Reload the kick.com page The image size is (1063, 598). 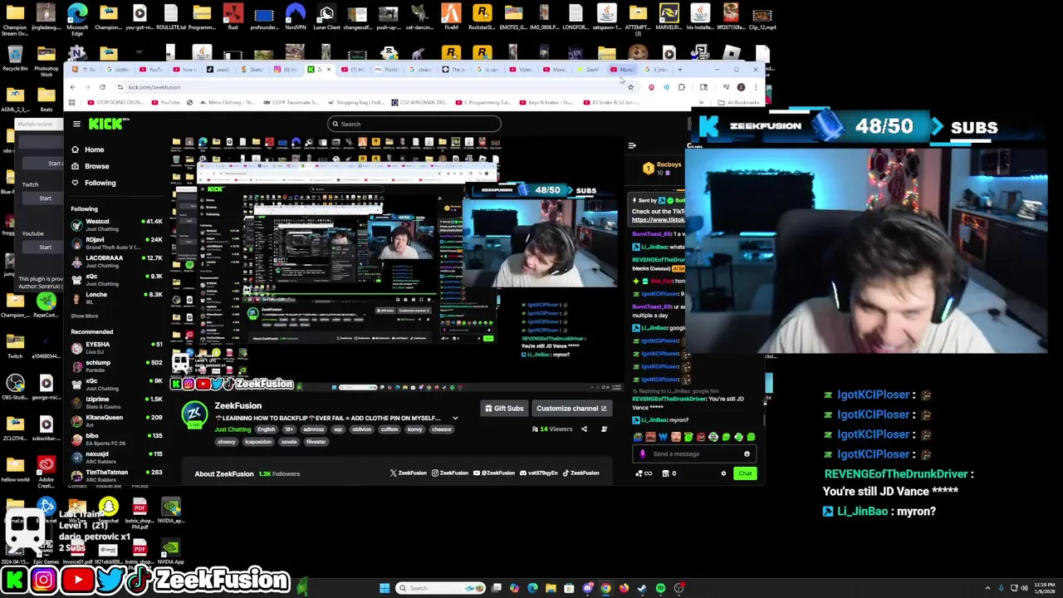(102, 87)
